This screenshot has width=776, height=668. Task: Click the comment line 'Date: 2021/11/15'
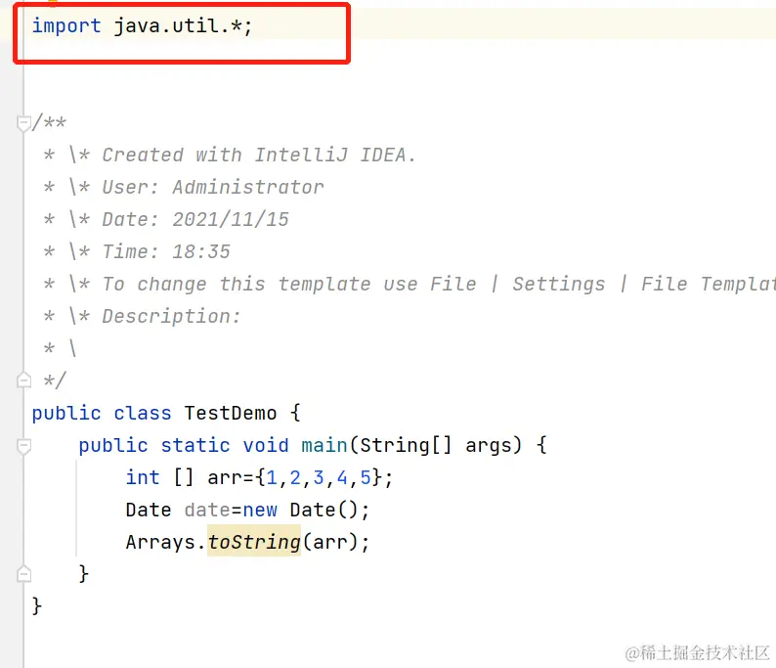click(x=195, y=219)
